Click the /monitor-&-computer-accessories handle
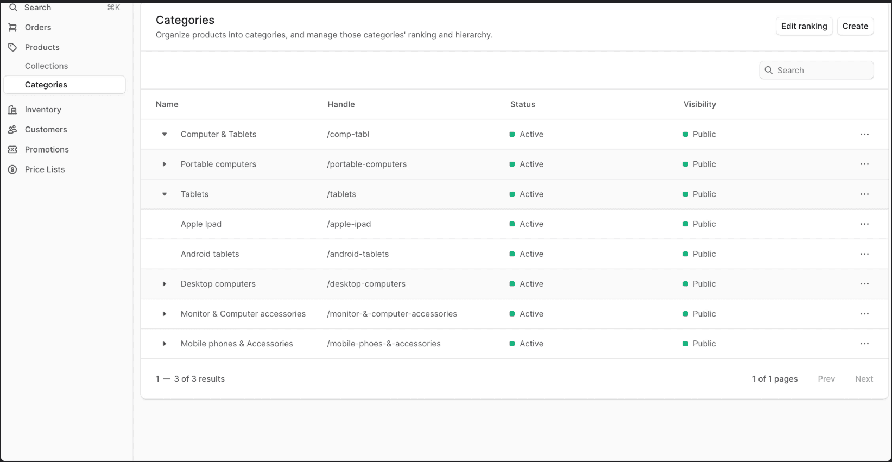The height and width of the screenshot is (462, 892). click(x=392, y=314)
